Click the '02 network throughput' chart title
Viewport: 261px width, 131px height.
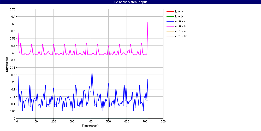pos(130,2)
